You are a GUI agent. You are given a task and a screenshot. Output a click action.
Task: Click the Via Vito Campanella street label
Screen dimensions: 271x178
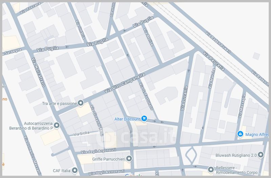click(x=125, y=83)
